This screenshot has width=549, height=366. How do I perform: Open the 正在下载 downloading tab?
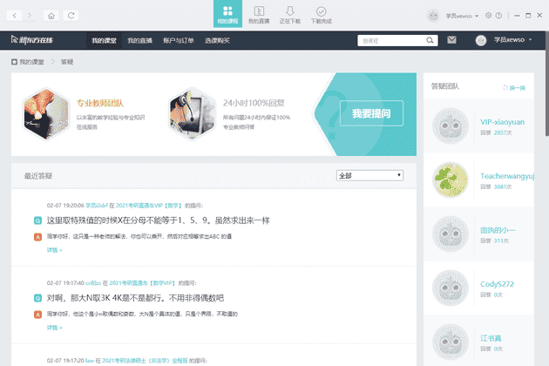(x=290, y=15)
